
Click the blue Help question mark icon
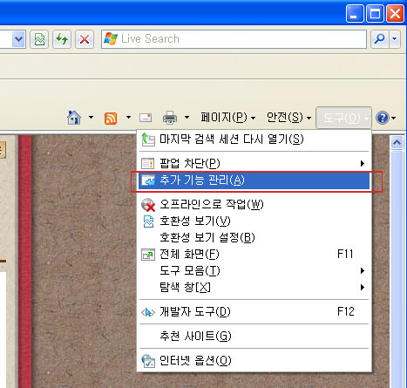tap(383, 118)
